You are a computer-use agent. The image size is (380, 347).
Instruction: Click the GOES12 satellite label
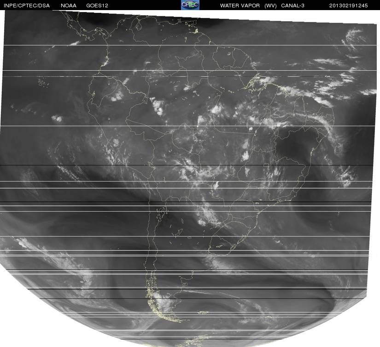[97, 6]
